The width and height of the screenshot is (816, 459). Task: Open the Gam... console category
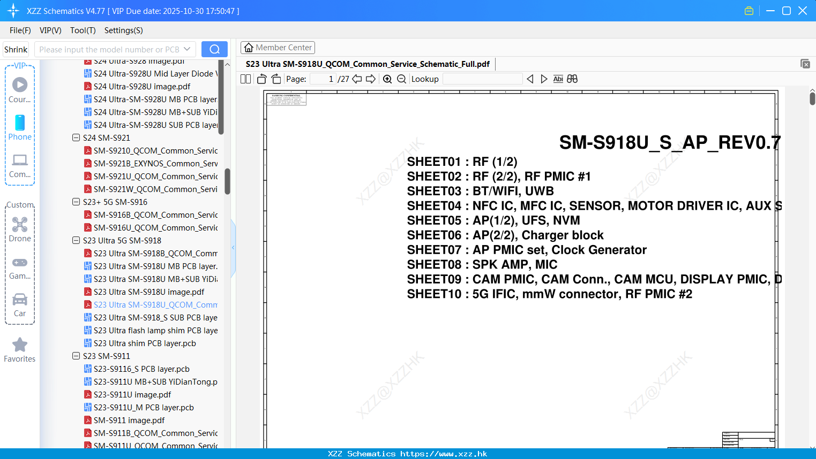point(20,267)
